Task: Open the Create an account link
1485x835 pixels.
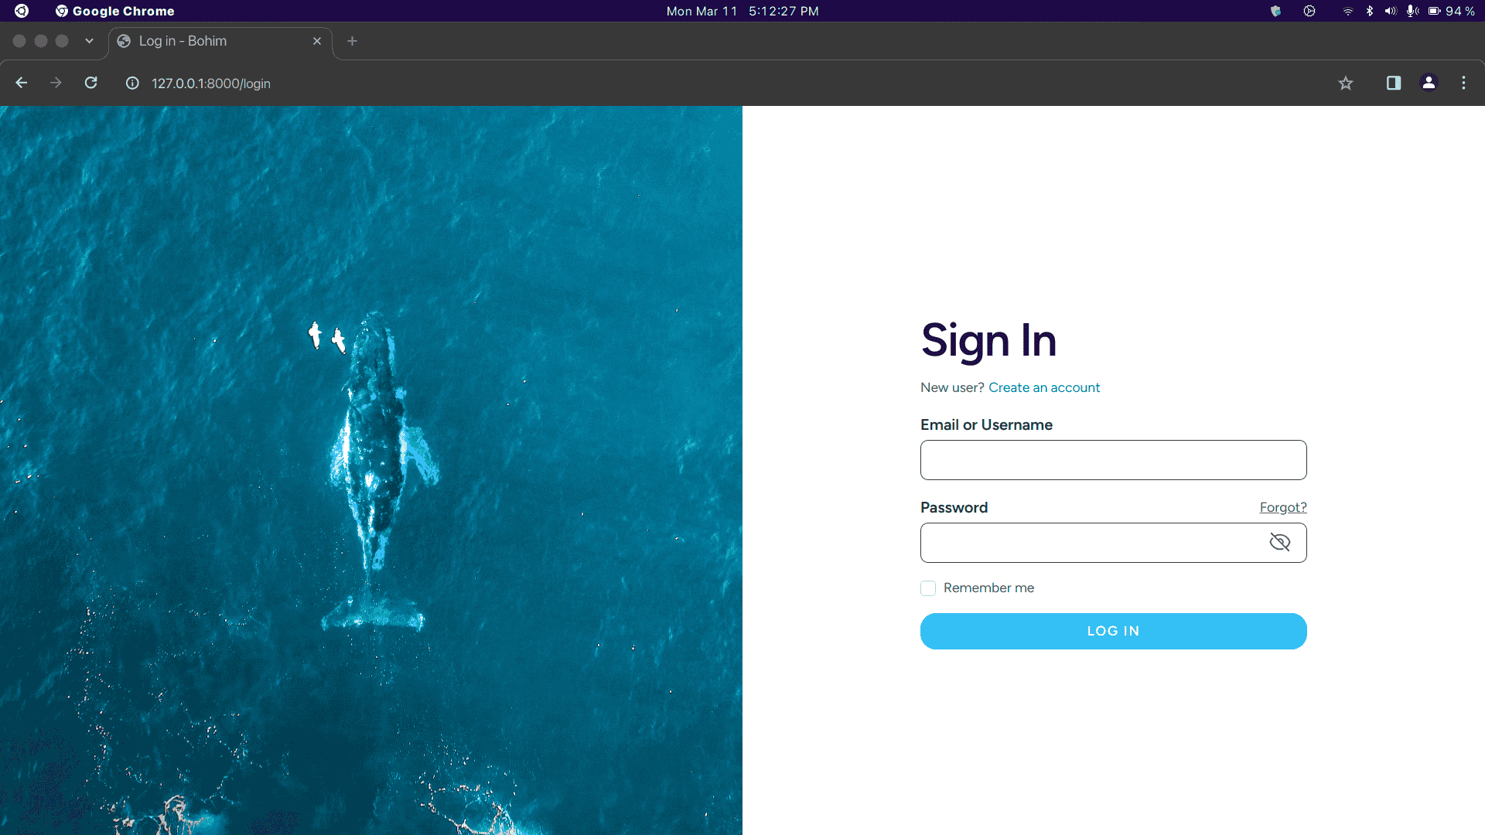Action: point(1044,387)
